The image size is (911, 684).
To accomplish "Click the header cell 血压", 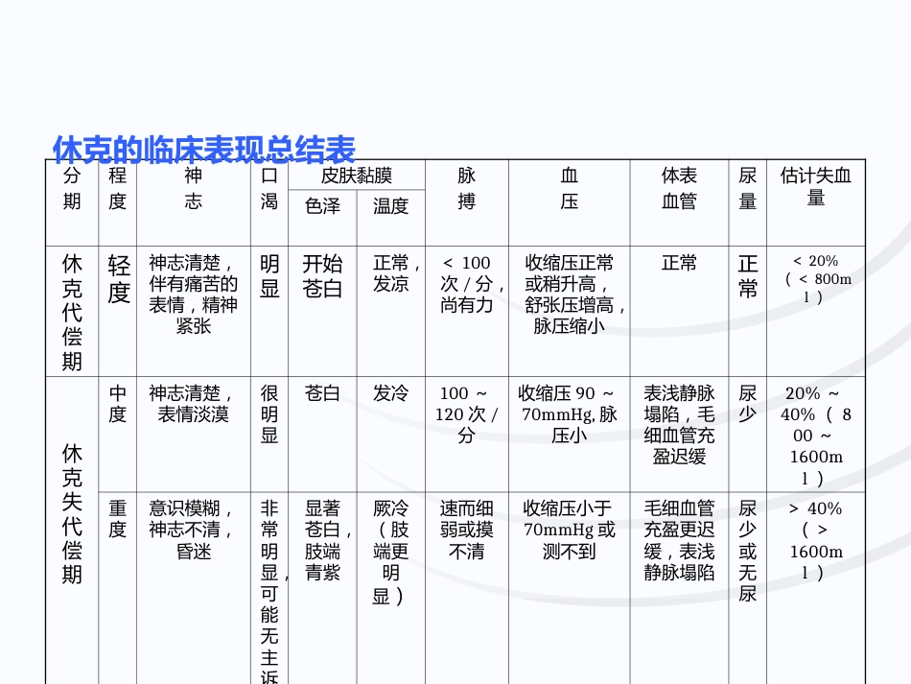I will tap(570, 202).
